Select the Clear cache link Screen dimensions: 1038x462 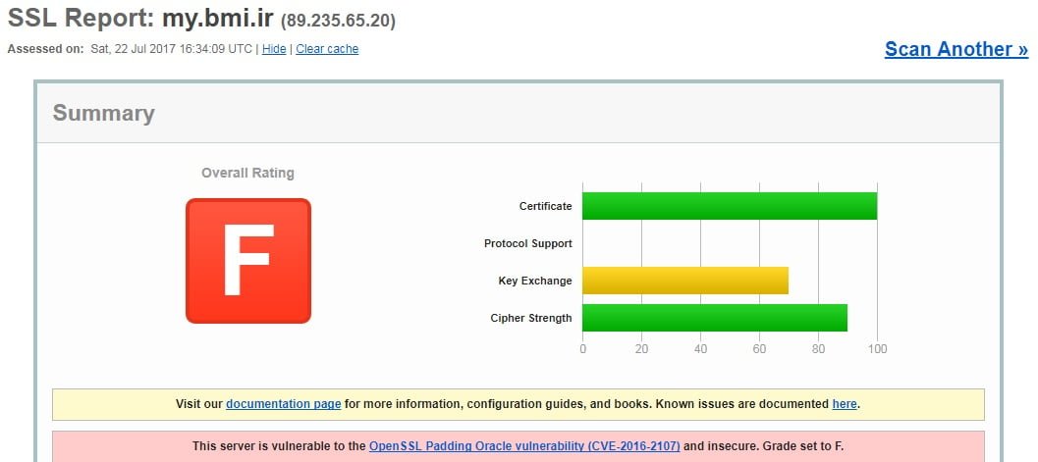327,49
